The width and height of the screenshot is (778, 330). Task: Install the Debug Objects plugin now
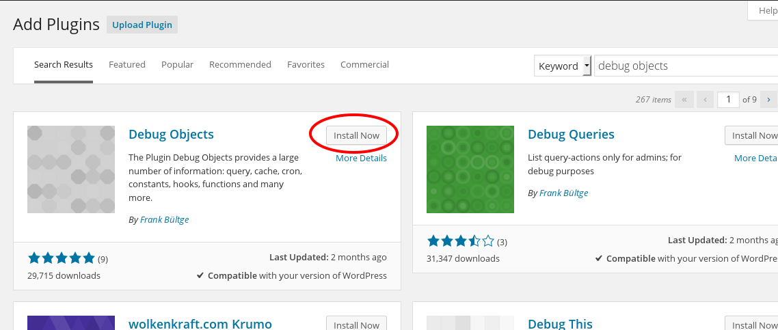coord(356,135)
